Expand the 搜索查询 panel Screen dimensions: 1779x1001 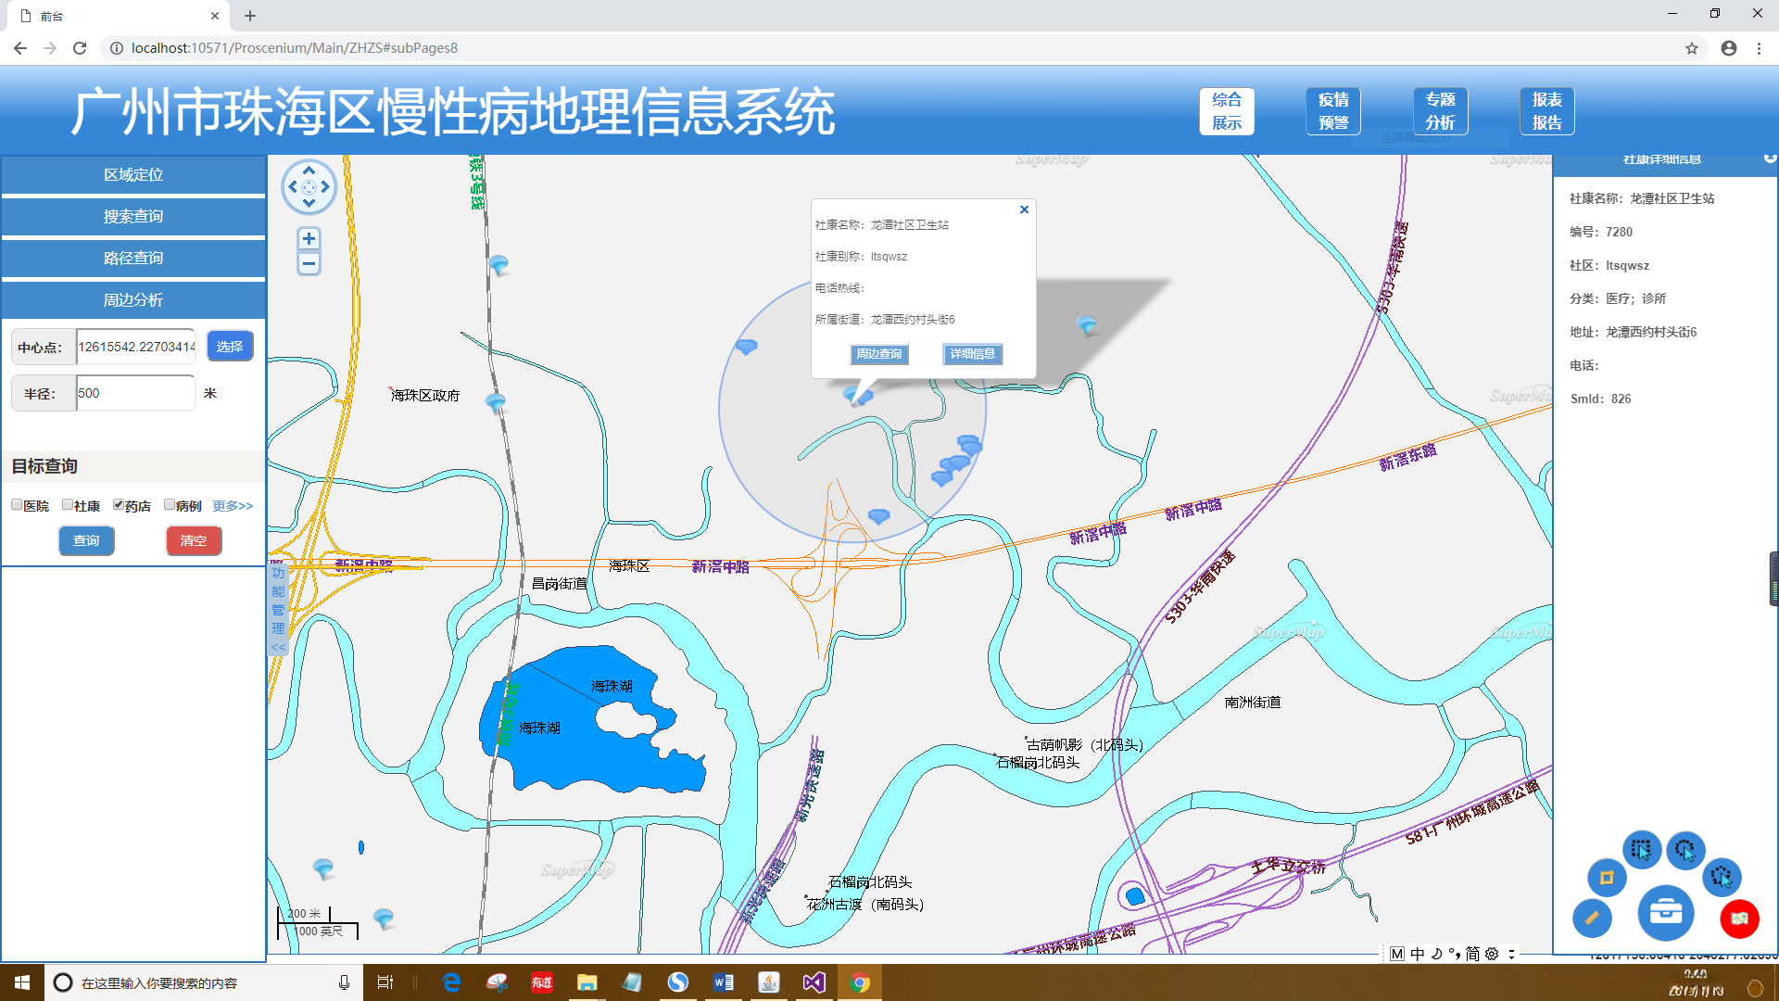click(x=133, y=216)
